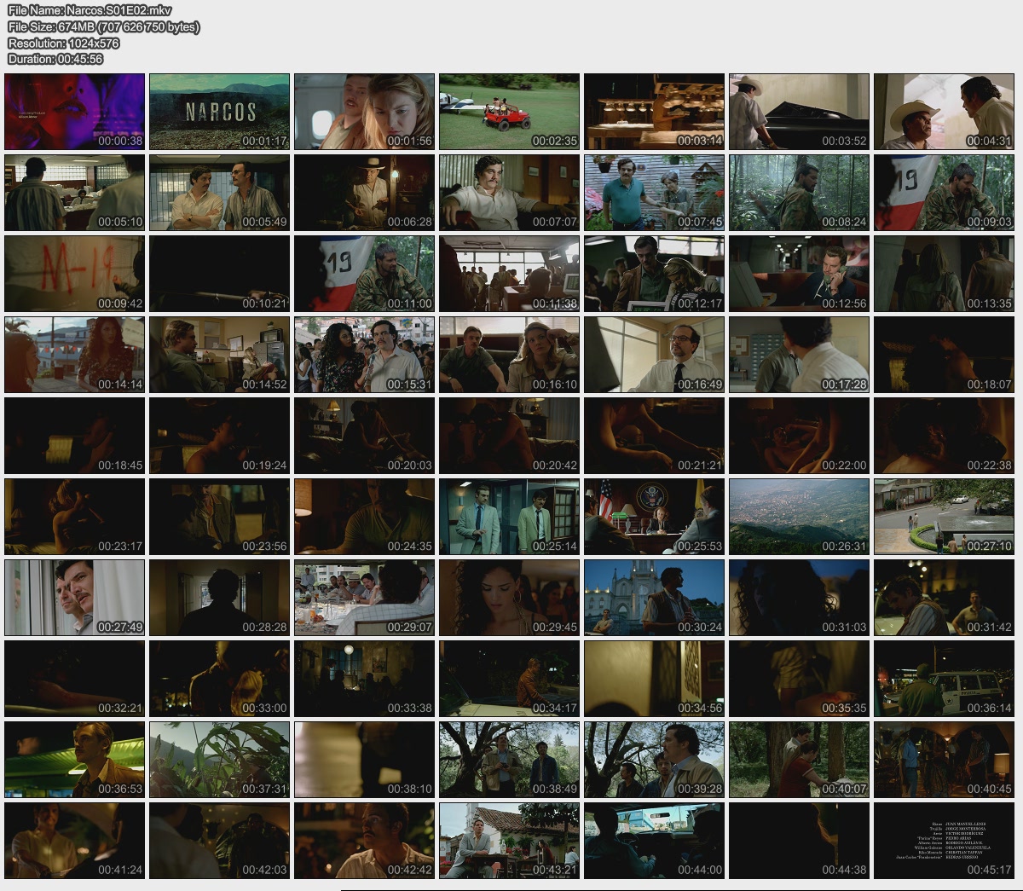Select the red jeep thumbnail at 00:02:35
1023x891 pixels.
pos(509,112)
